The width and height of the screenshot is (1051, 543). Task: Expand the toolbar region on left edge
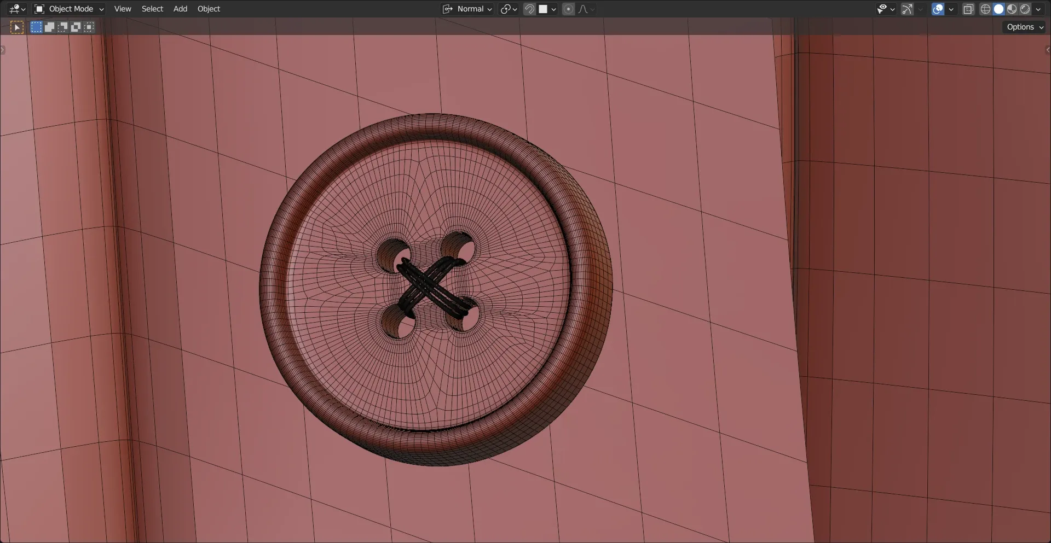coord(3,50)
